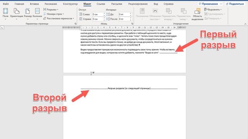Image resolution: width=248 pixels, height=139 pixels.
Task: Open the Разрывы breaks dropdown
Action: pos(51,9)
